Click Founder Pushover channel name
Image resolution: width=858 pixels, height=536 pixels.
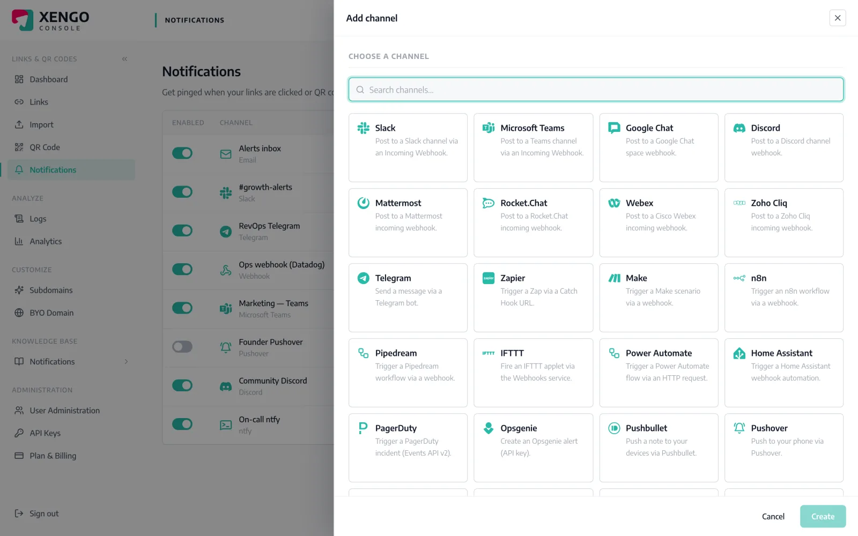pos(271,342)
